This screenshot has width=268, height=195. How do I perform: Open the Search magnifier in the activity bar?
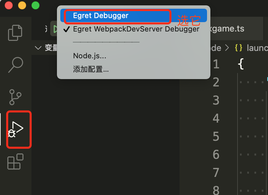click(15, 65)
